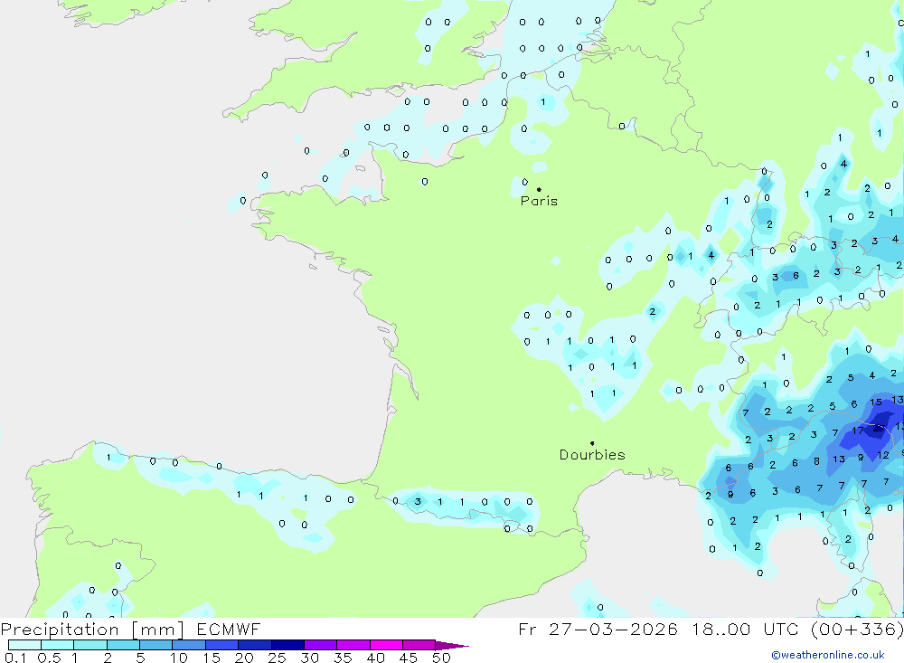
Task: Click the '17' precipitation value on the map
Action: [x=858, y=431]
